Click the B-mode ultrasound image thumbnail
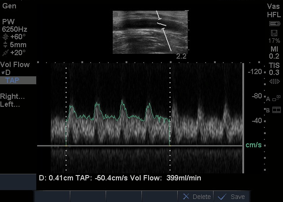 pyautogui.click(x=150, y=32)
